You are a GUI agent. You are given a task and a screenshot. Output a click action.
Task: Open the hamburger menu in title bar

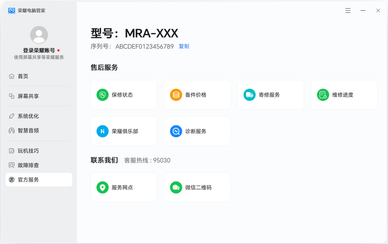pos(348,11)
